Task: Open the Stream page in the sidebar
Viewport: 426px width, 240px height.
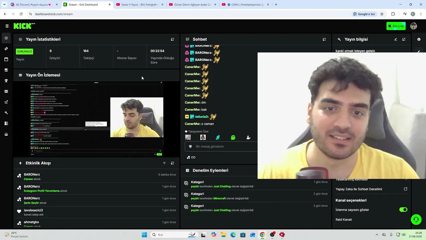Action: (6, 38)
